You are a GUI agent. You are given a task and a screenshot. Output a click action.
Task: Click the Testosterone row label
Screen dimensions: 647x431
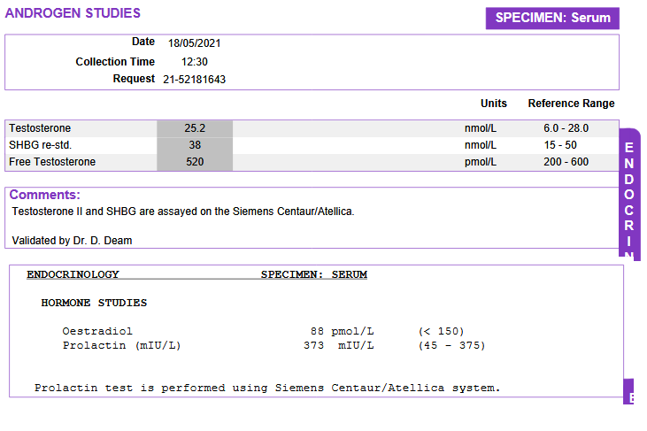pos(40,128)
